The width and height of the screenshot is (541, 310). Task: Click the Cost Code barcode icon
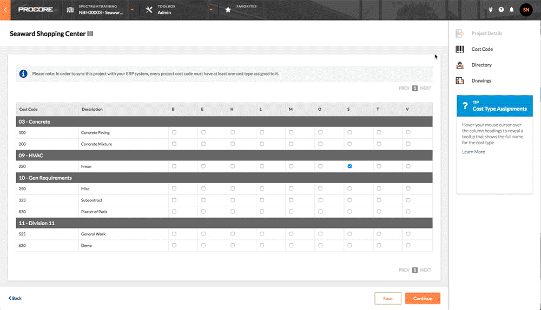(460, 49)
